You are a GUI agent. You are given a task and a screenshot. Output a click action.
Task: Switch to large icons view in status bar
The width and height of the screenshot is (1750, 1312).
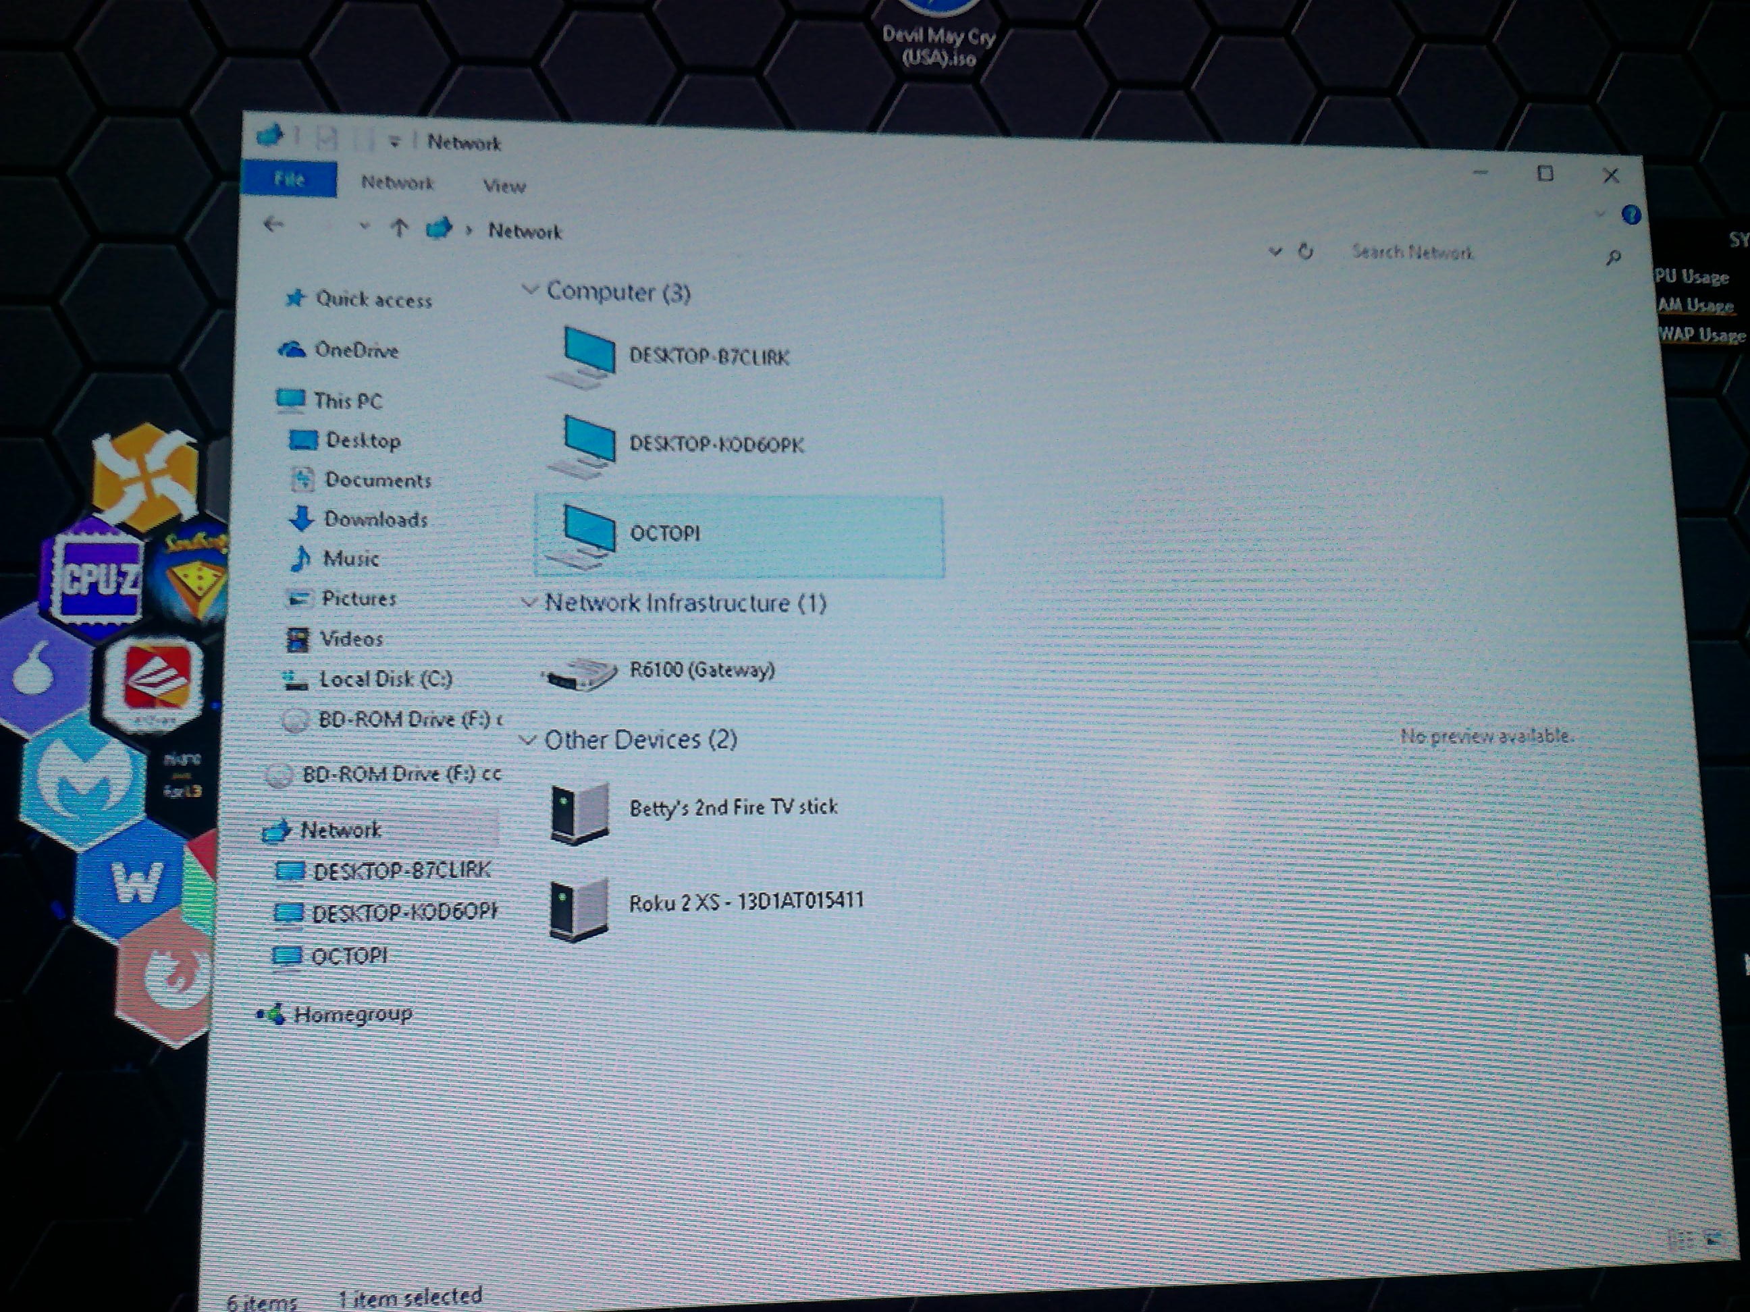tap(1714, 1239)
